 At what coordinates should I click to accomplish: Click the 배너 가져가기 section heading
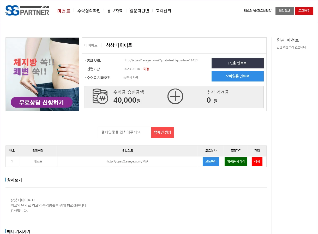tap(19, 231)
